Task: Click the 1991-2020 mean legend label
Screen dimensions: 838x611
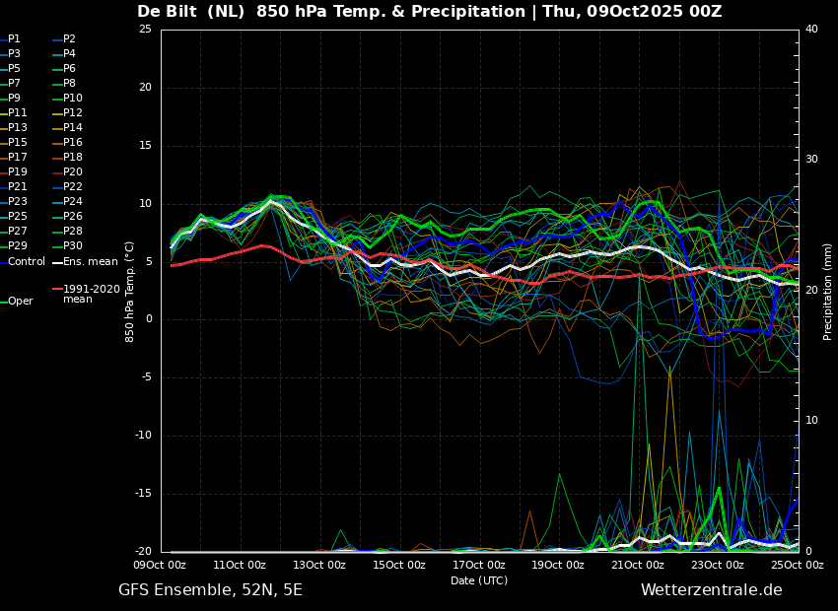Action: tap(92, 294)
